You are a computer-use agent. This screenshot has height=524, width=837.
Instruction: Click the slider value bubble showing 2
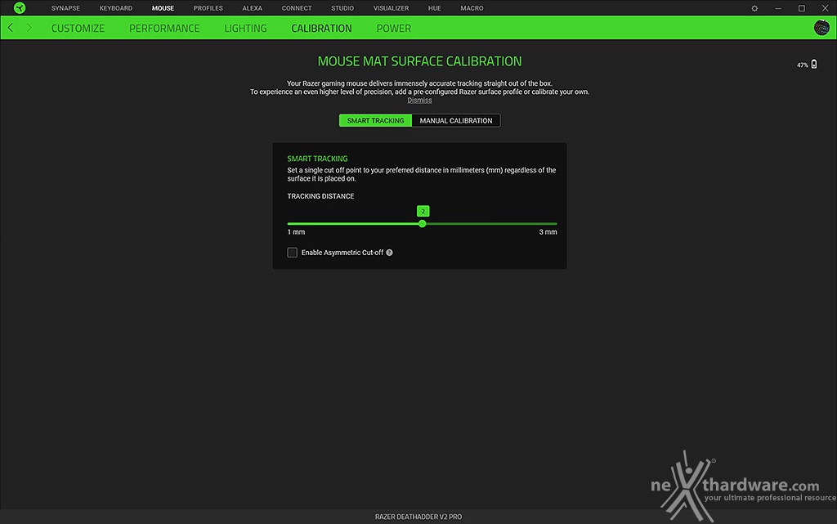pyautogui.click(x=423, y=211)
